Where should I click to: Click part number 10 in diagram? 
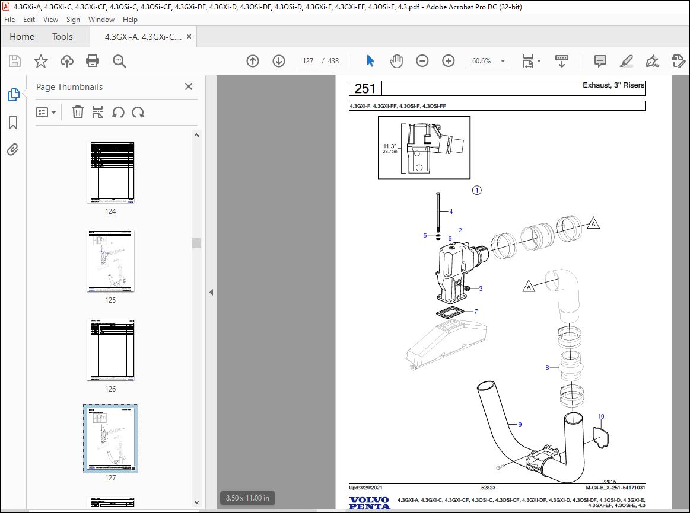pos(601,416)
